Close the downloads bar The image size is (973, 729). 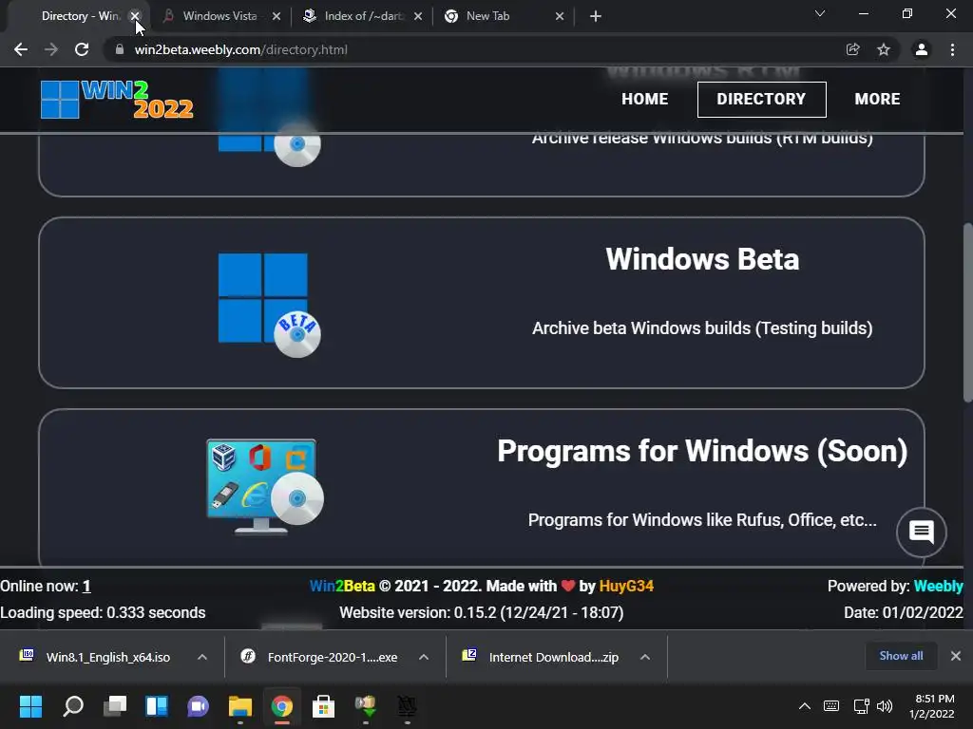click(956, 656)
